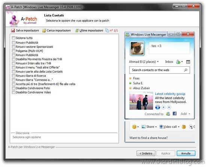Click n° 1/1 page indicator text
The image size is (206, 167).
tap(114, 31)
